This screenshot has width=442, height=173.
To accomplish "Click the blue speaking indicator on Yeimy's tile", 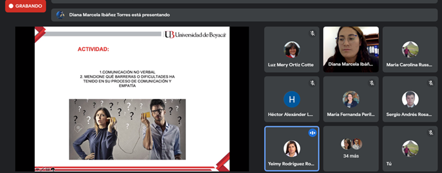I will (x=312, y=133).
